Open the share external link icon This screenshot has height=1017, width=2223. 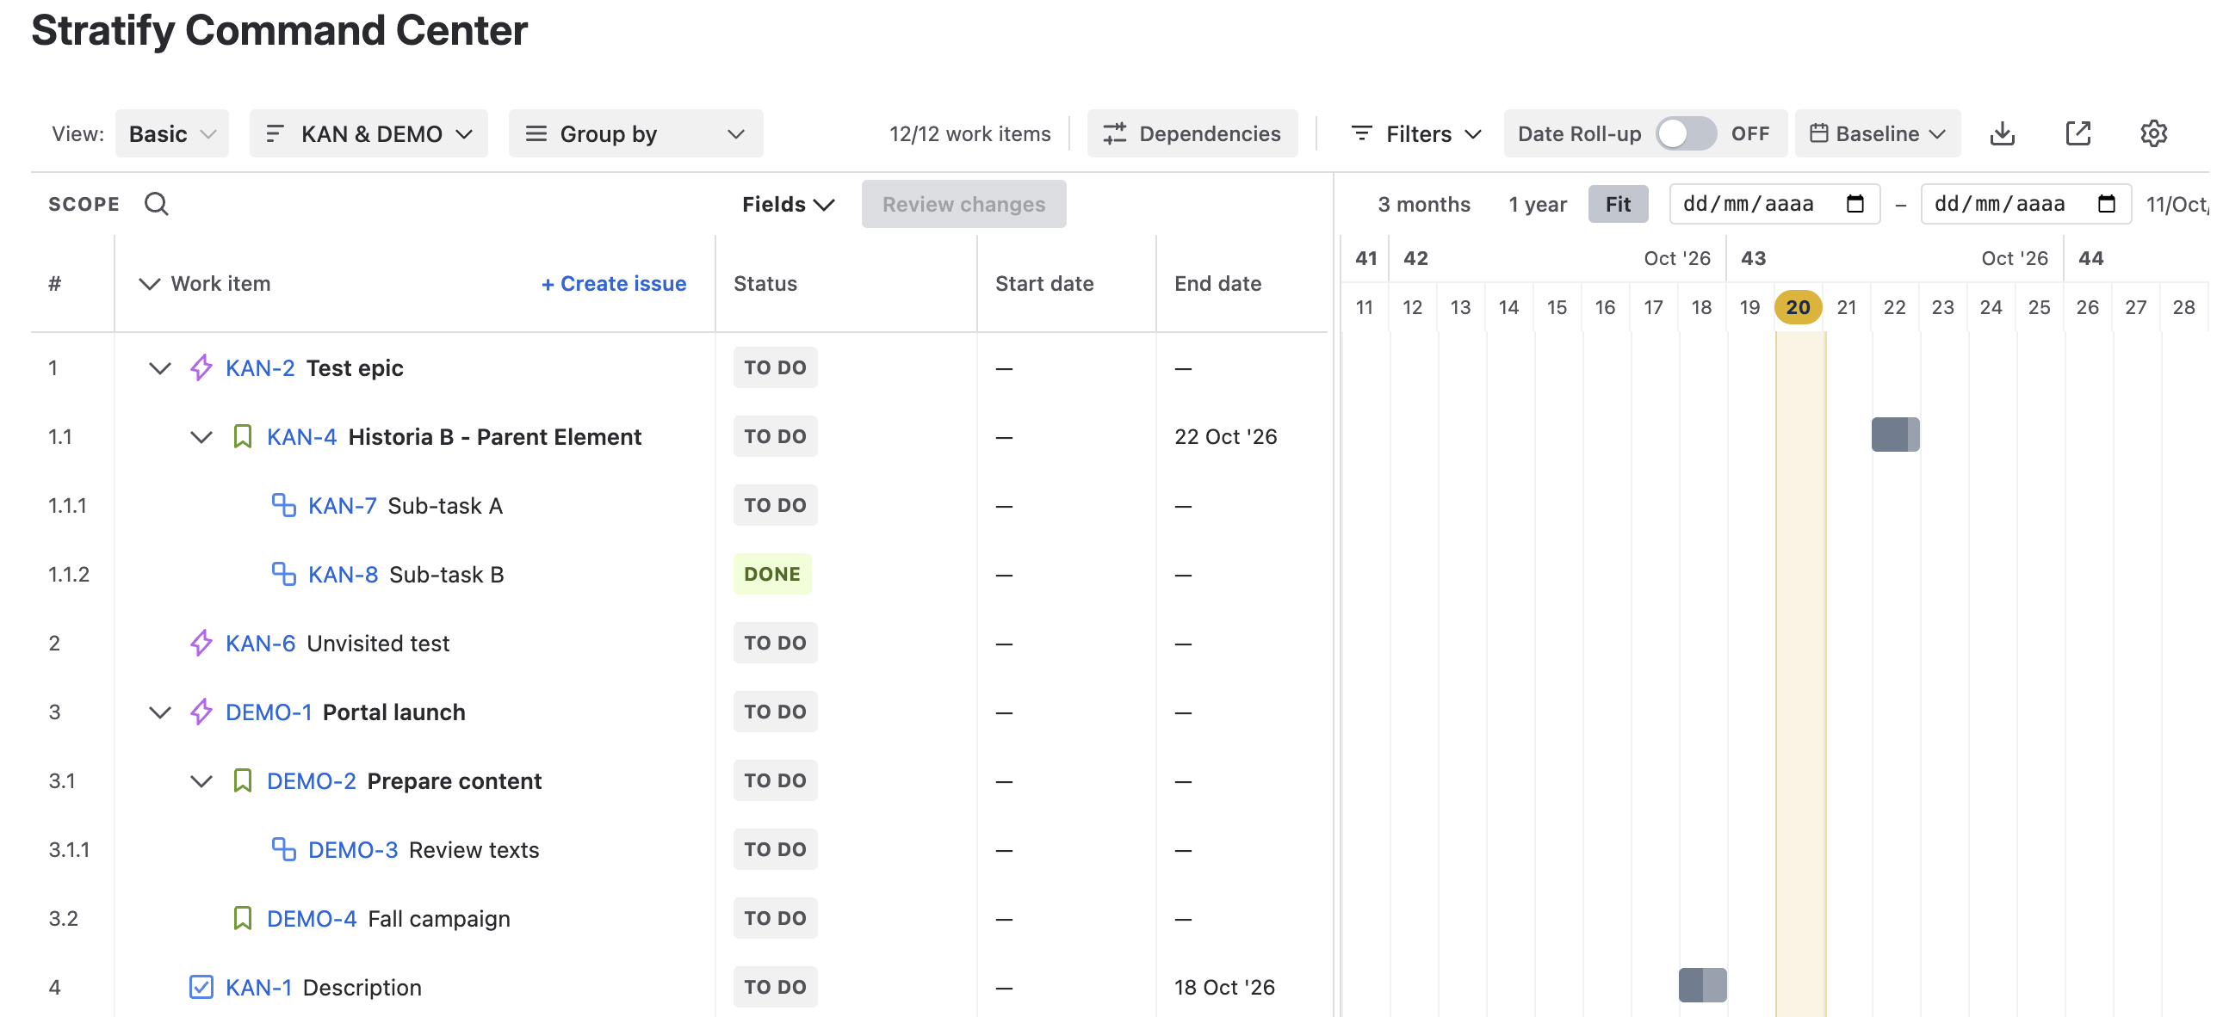coord(2077,133)
